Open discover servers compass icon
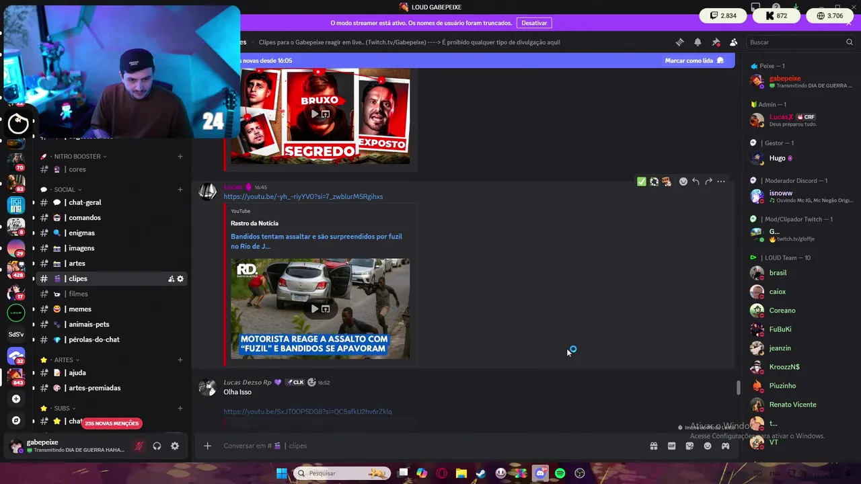Image resolution: width=861 pixels, height=484 pixels. click(x=16, y=421)
